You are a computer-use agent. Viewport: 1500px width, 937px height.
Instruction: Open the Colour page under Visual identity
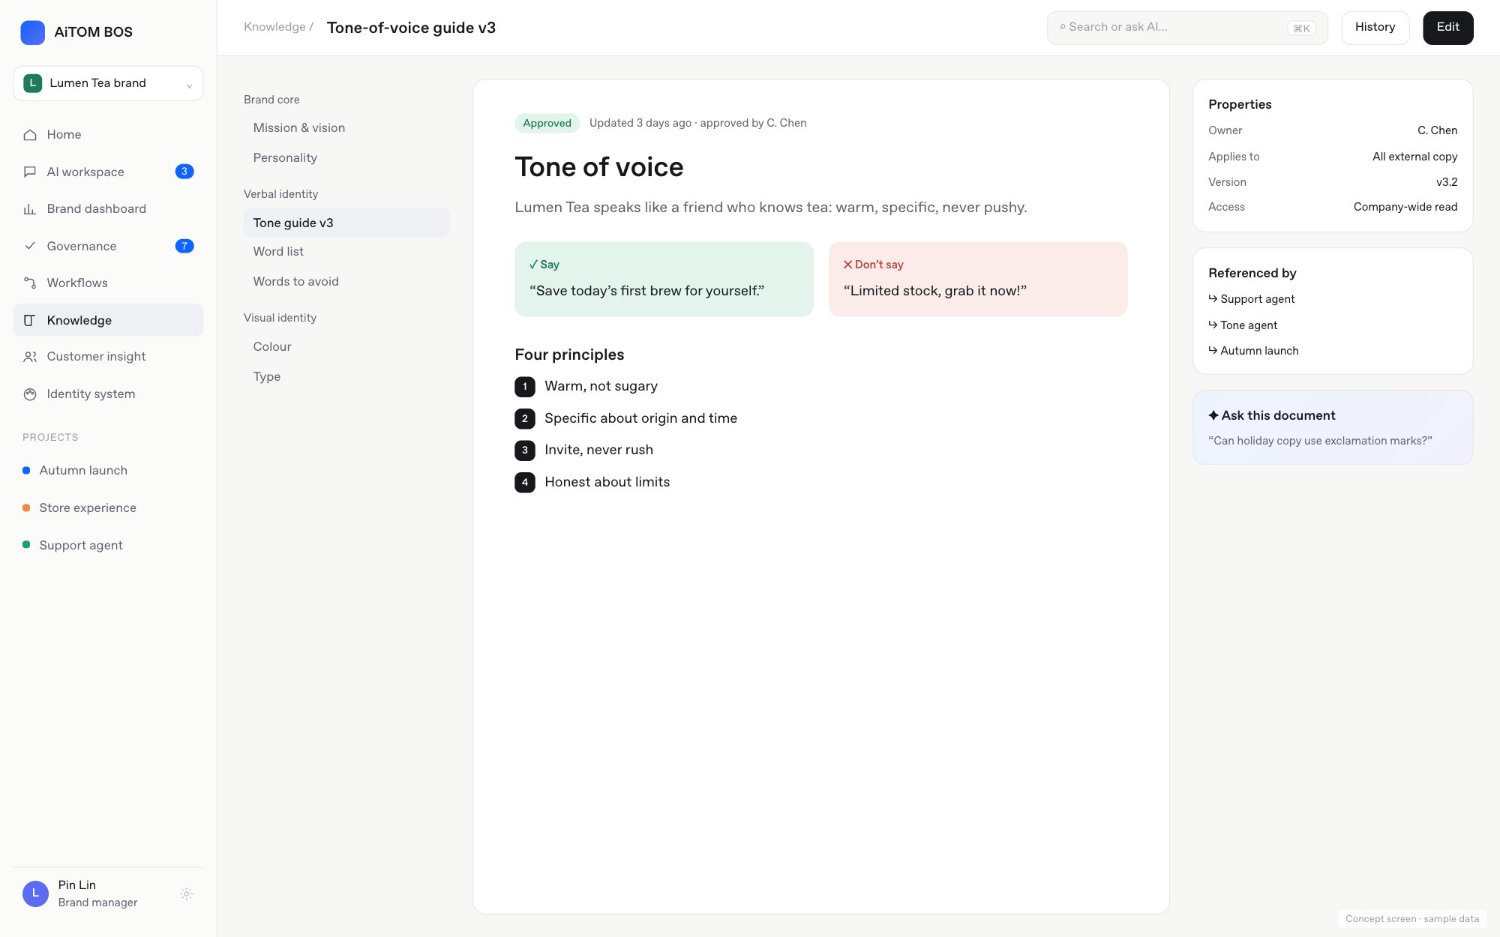(272, 347)
